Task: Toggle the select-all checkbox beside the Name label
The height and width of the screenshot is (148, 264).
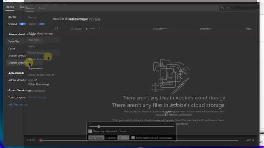Action: (x=72, y=28)
